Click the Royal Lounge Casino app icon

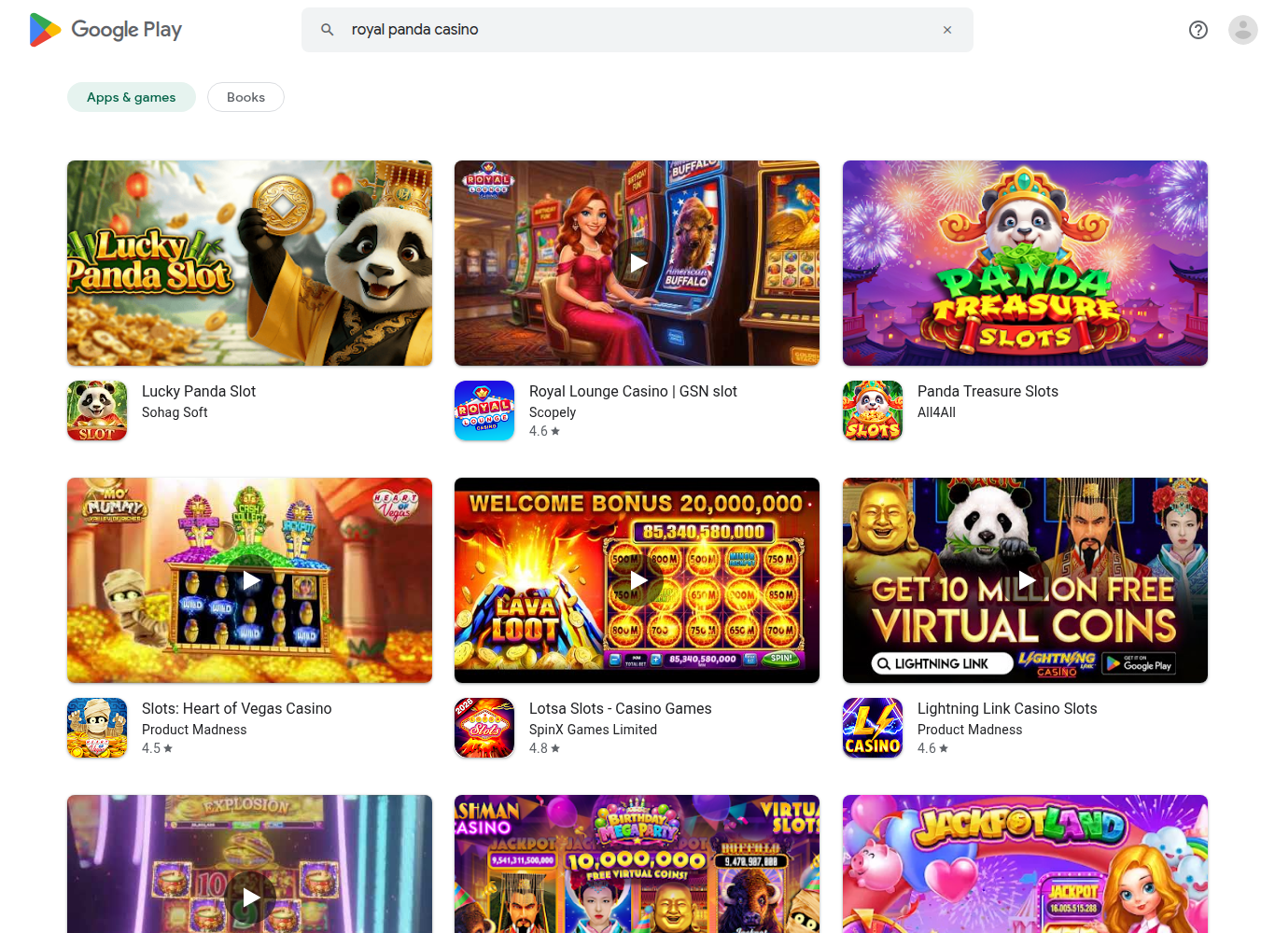(x=484, y=411)
